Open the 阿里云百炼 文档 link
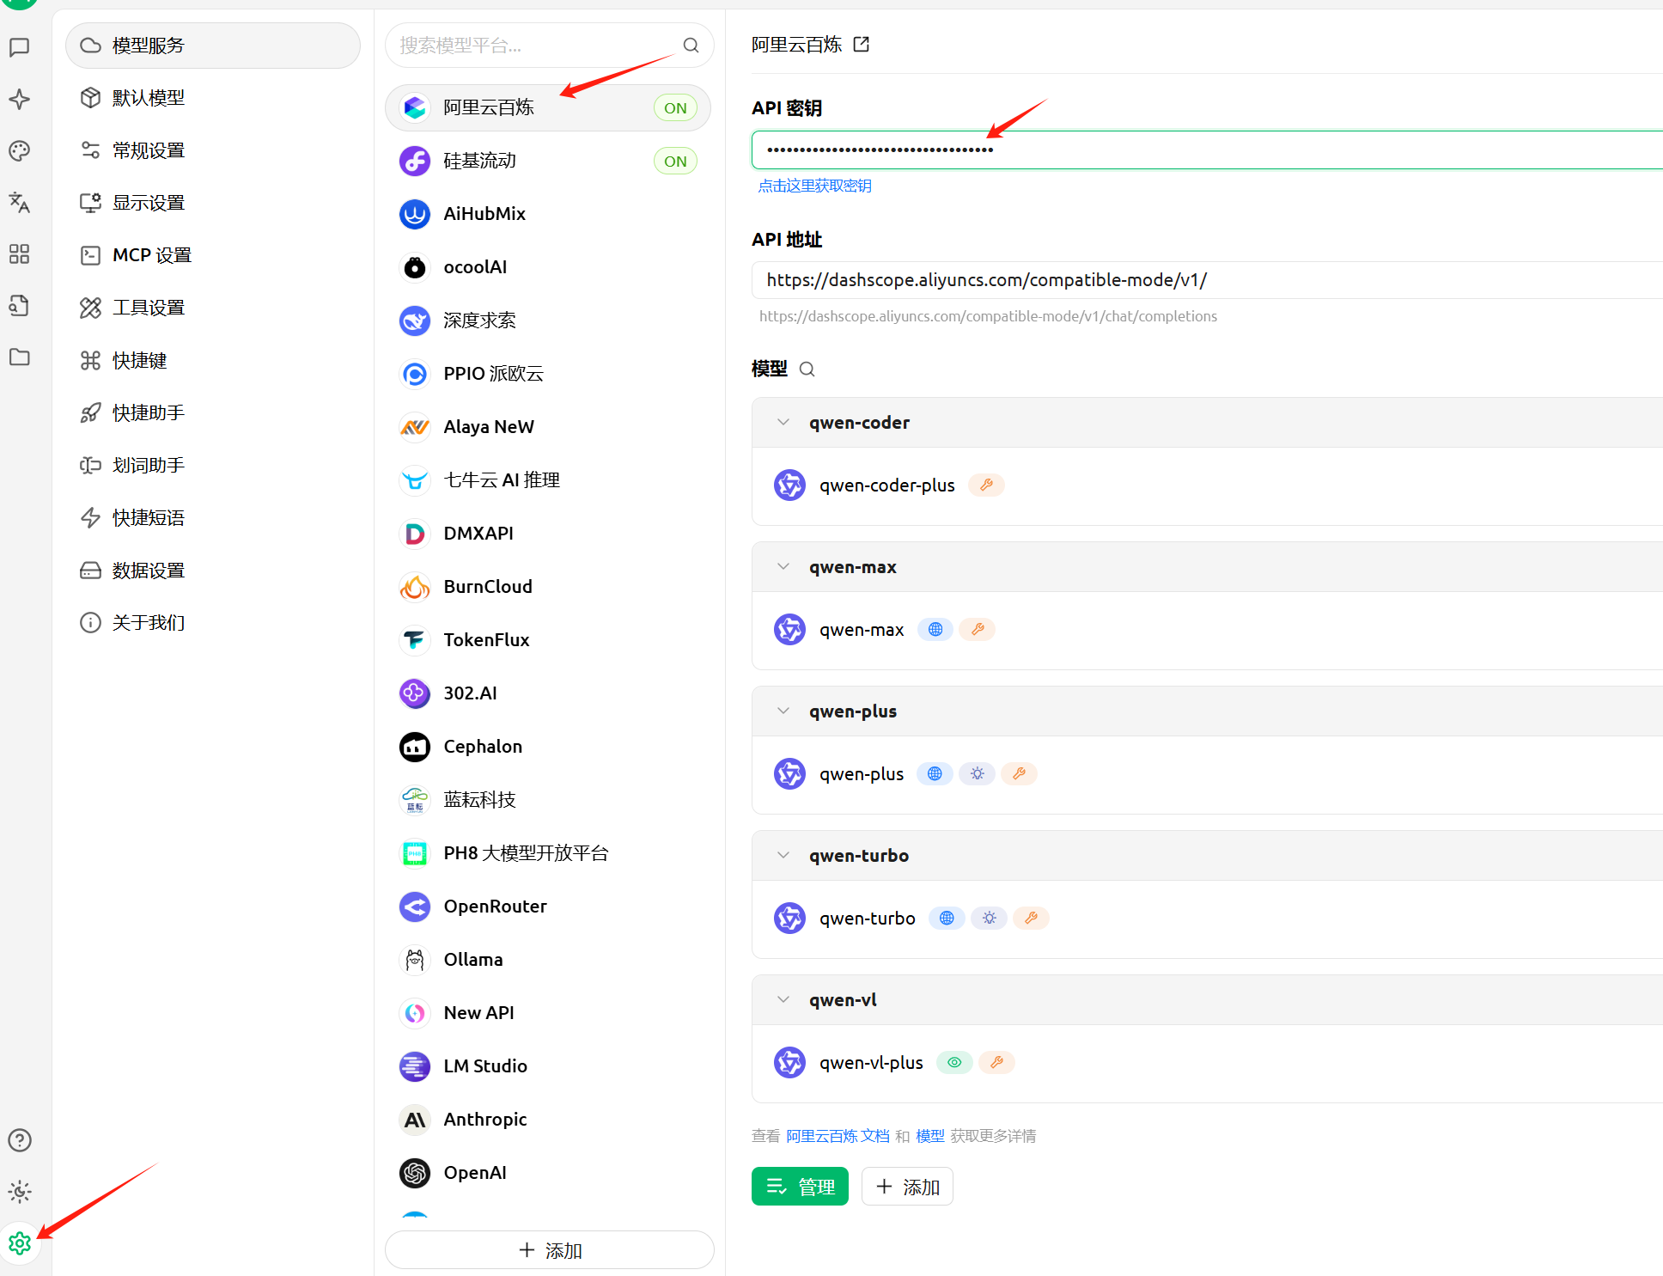Image resolution: width=1663 pixels, height=1276 pixels. coord(838,1136)
